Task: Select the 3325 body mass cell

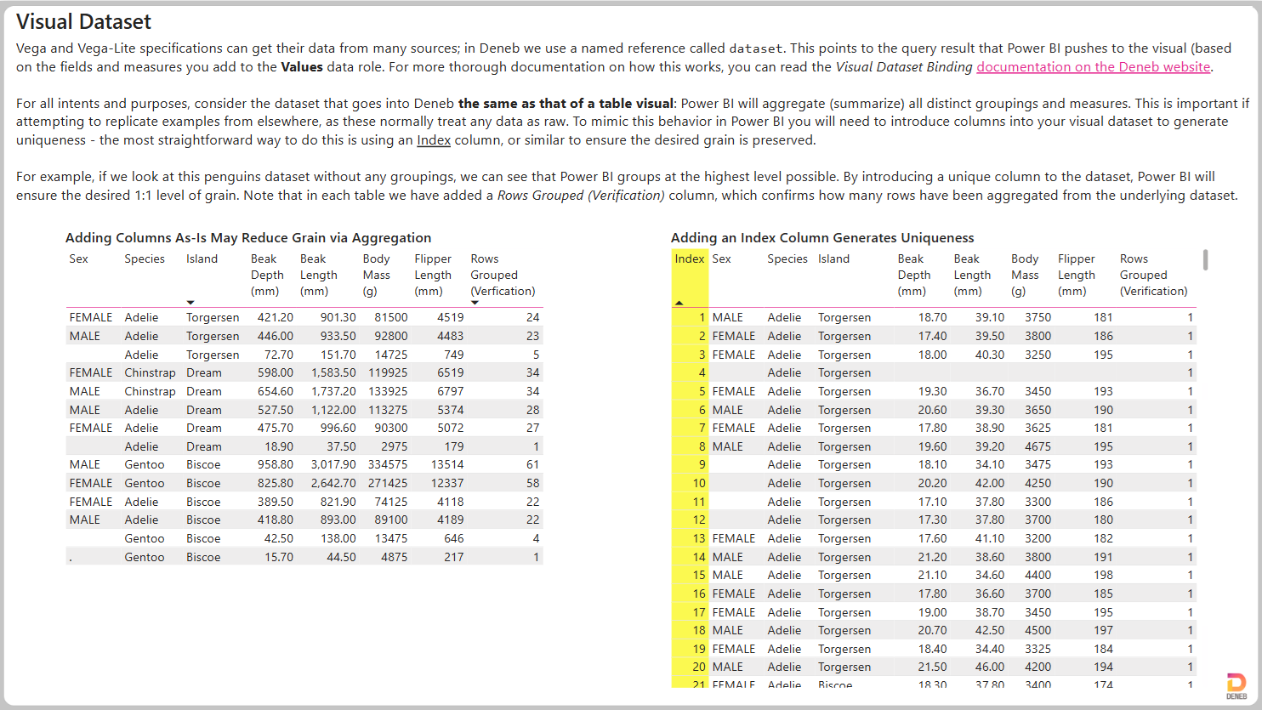Action: 1037,650
